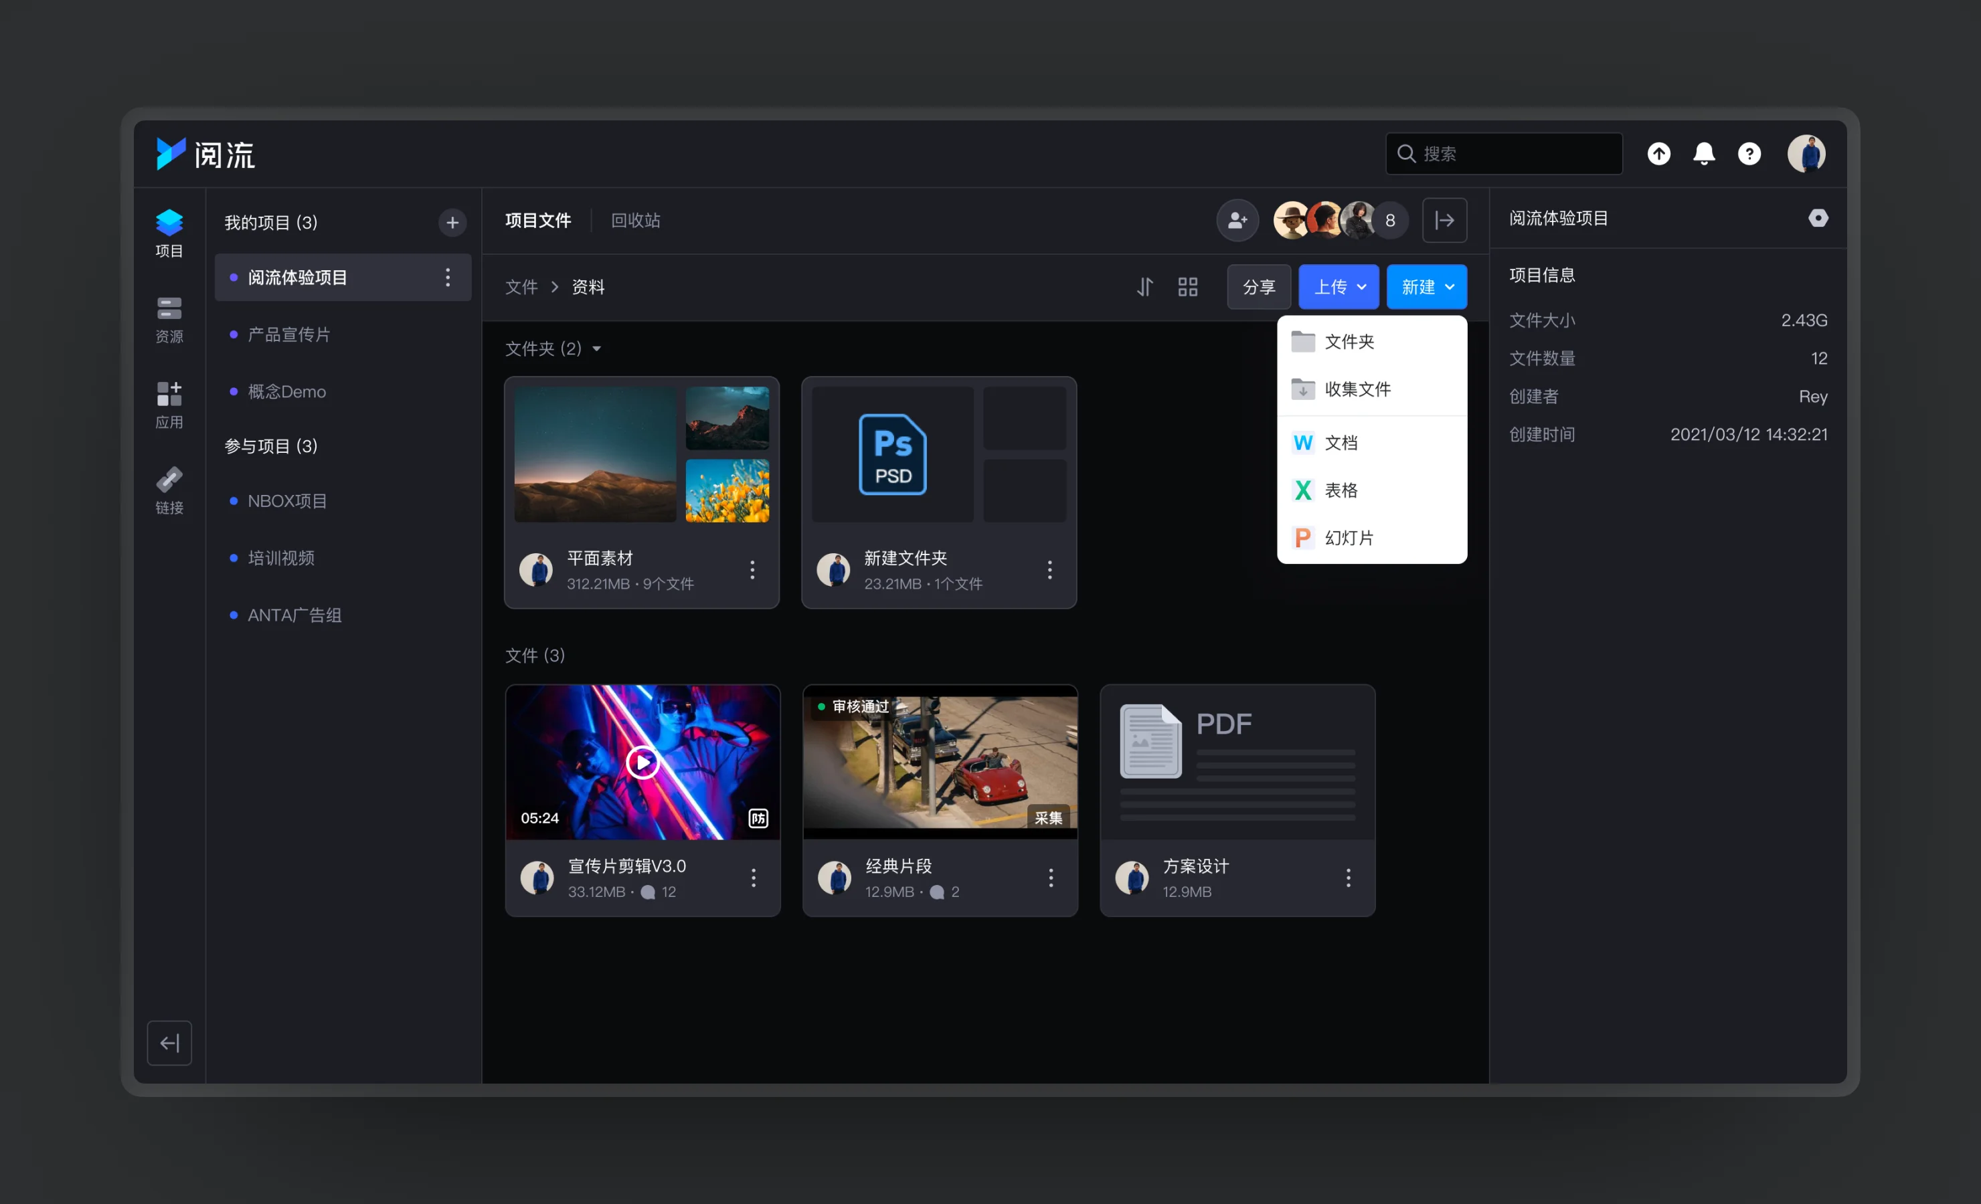The width and height of the screenshot is (1981, 1204).
Task: Open the 链接 (Links) sidebar icon
Action: coord(169,490)
